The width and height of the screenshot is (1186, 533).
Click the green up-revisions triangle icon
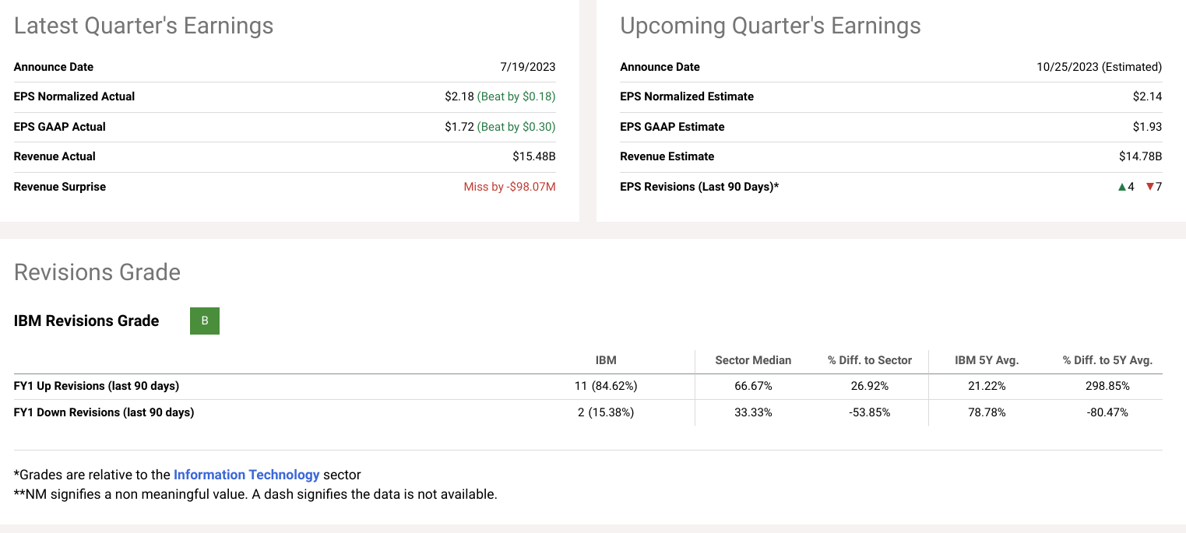click(1122, 187)
